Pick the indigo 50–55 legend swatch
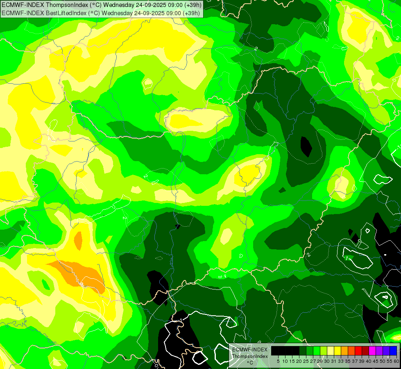This screenshot has height=369, width=401. [x=386, y=351]
